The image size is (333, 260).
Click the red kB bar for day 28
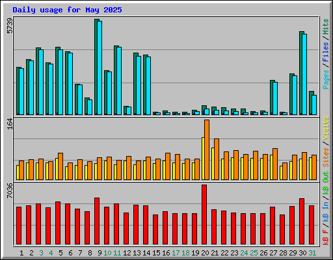coord(282,229)
